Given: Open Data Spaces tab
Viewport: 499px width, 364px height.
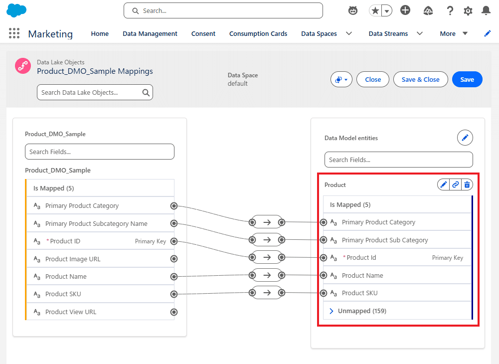Looking at the screenshot, I should [x=319, y=33].
